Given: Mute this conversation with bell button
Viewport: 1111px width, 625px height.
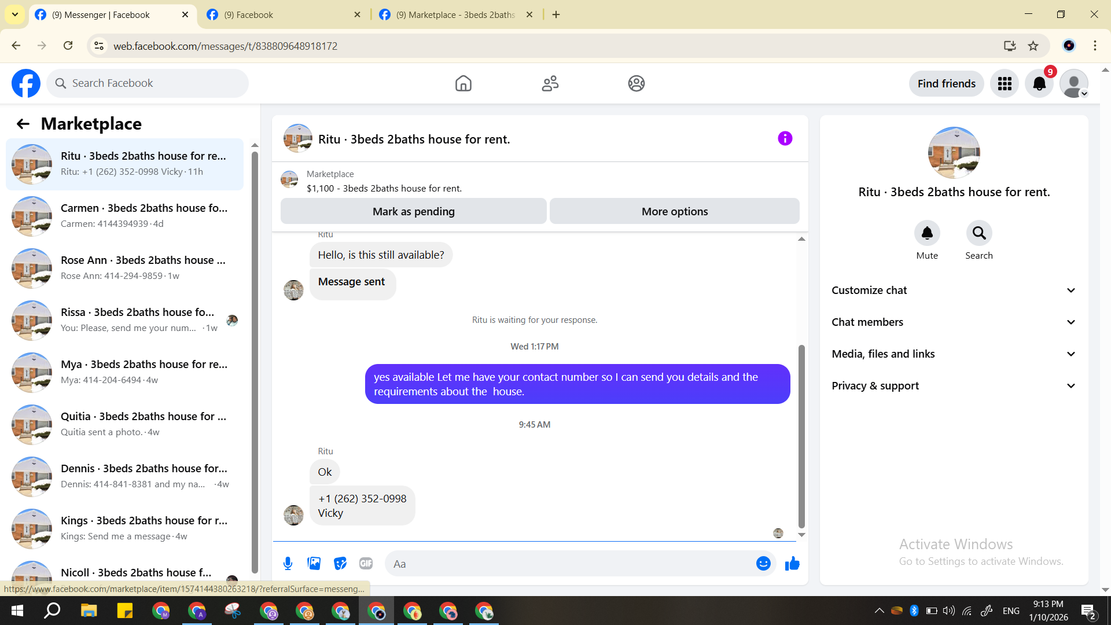Looking at the screenshot, I should pyautogui.click(x=927, y=233).
